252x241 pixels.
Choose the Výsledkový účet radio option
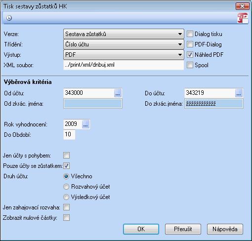click(x=66, y=197)
